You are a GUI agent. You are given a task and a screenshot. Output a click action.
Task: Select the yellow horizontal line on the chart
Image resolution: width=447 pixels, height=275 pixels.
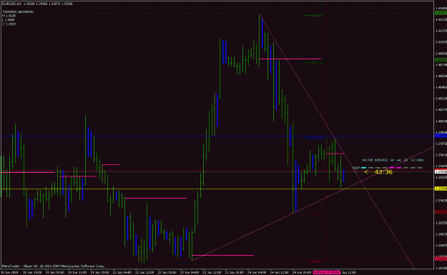pyautogui.click(x=217, y=189)
